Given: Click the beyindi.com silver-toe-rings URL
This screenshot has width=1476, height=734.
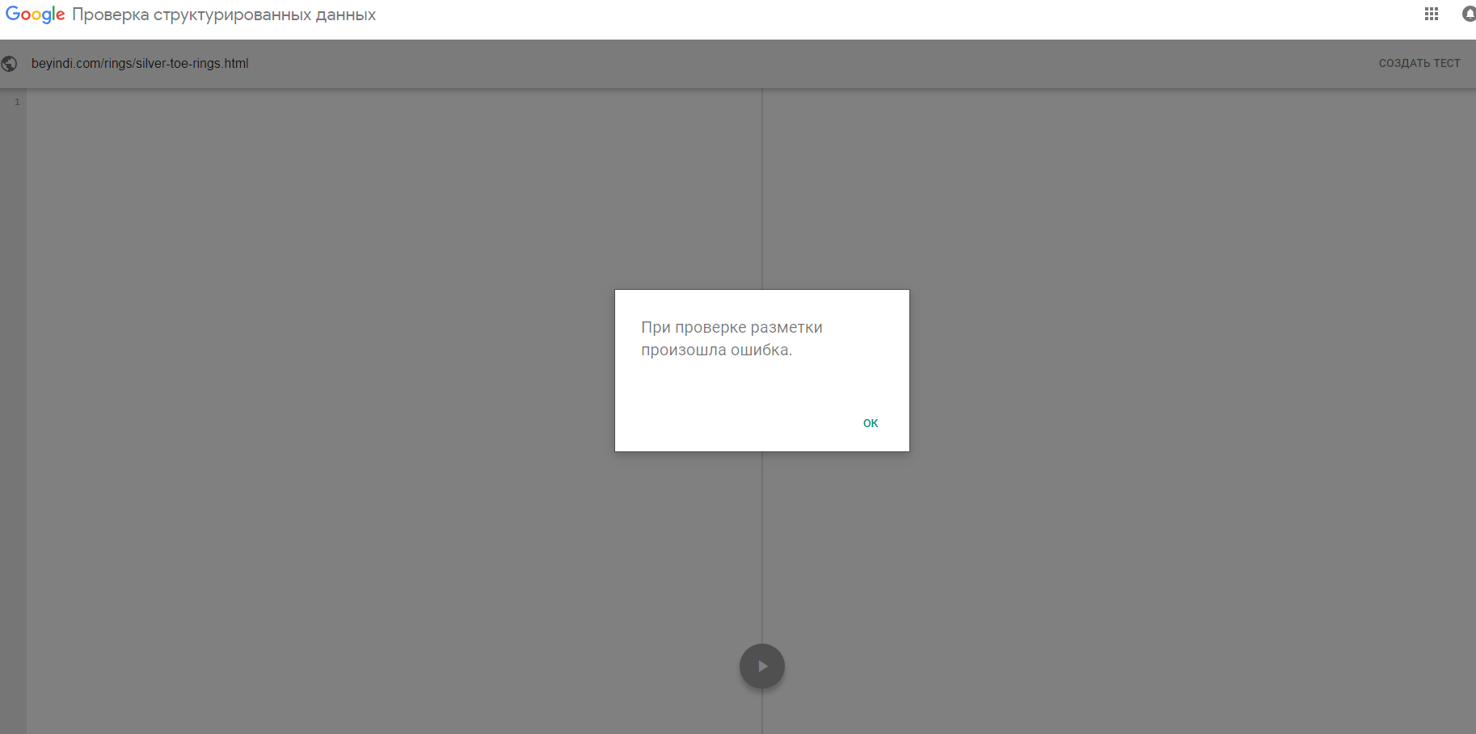Looking at the screenshot, I should point(140,64).
